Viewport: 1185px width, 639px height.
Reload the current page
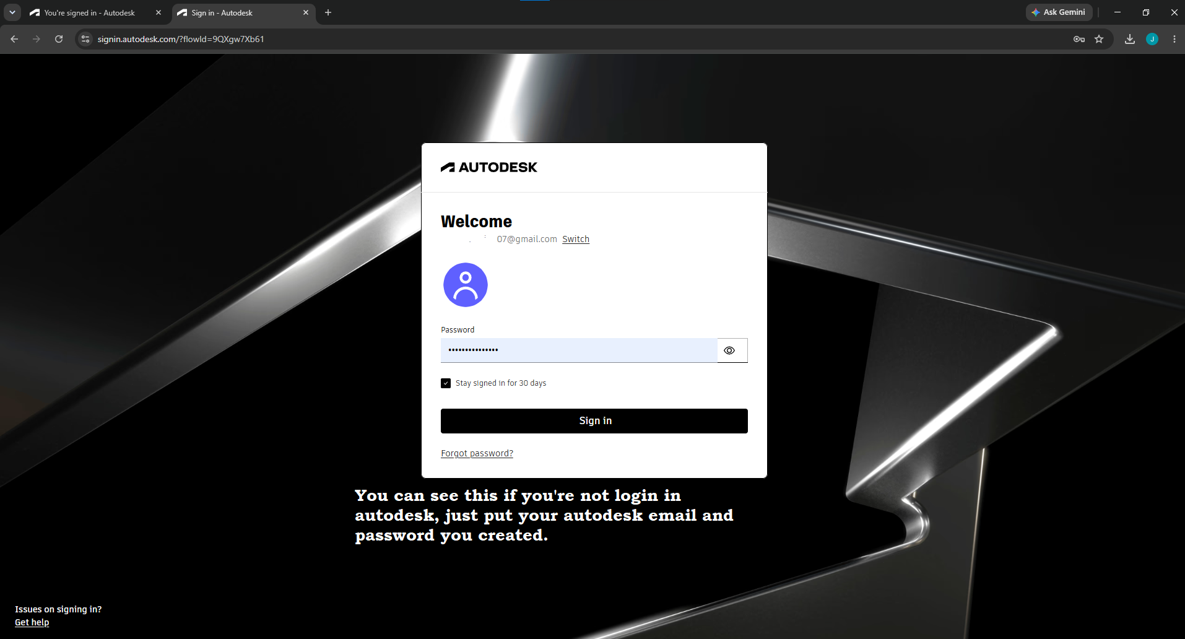click(x=59, y=39)
